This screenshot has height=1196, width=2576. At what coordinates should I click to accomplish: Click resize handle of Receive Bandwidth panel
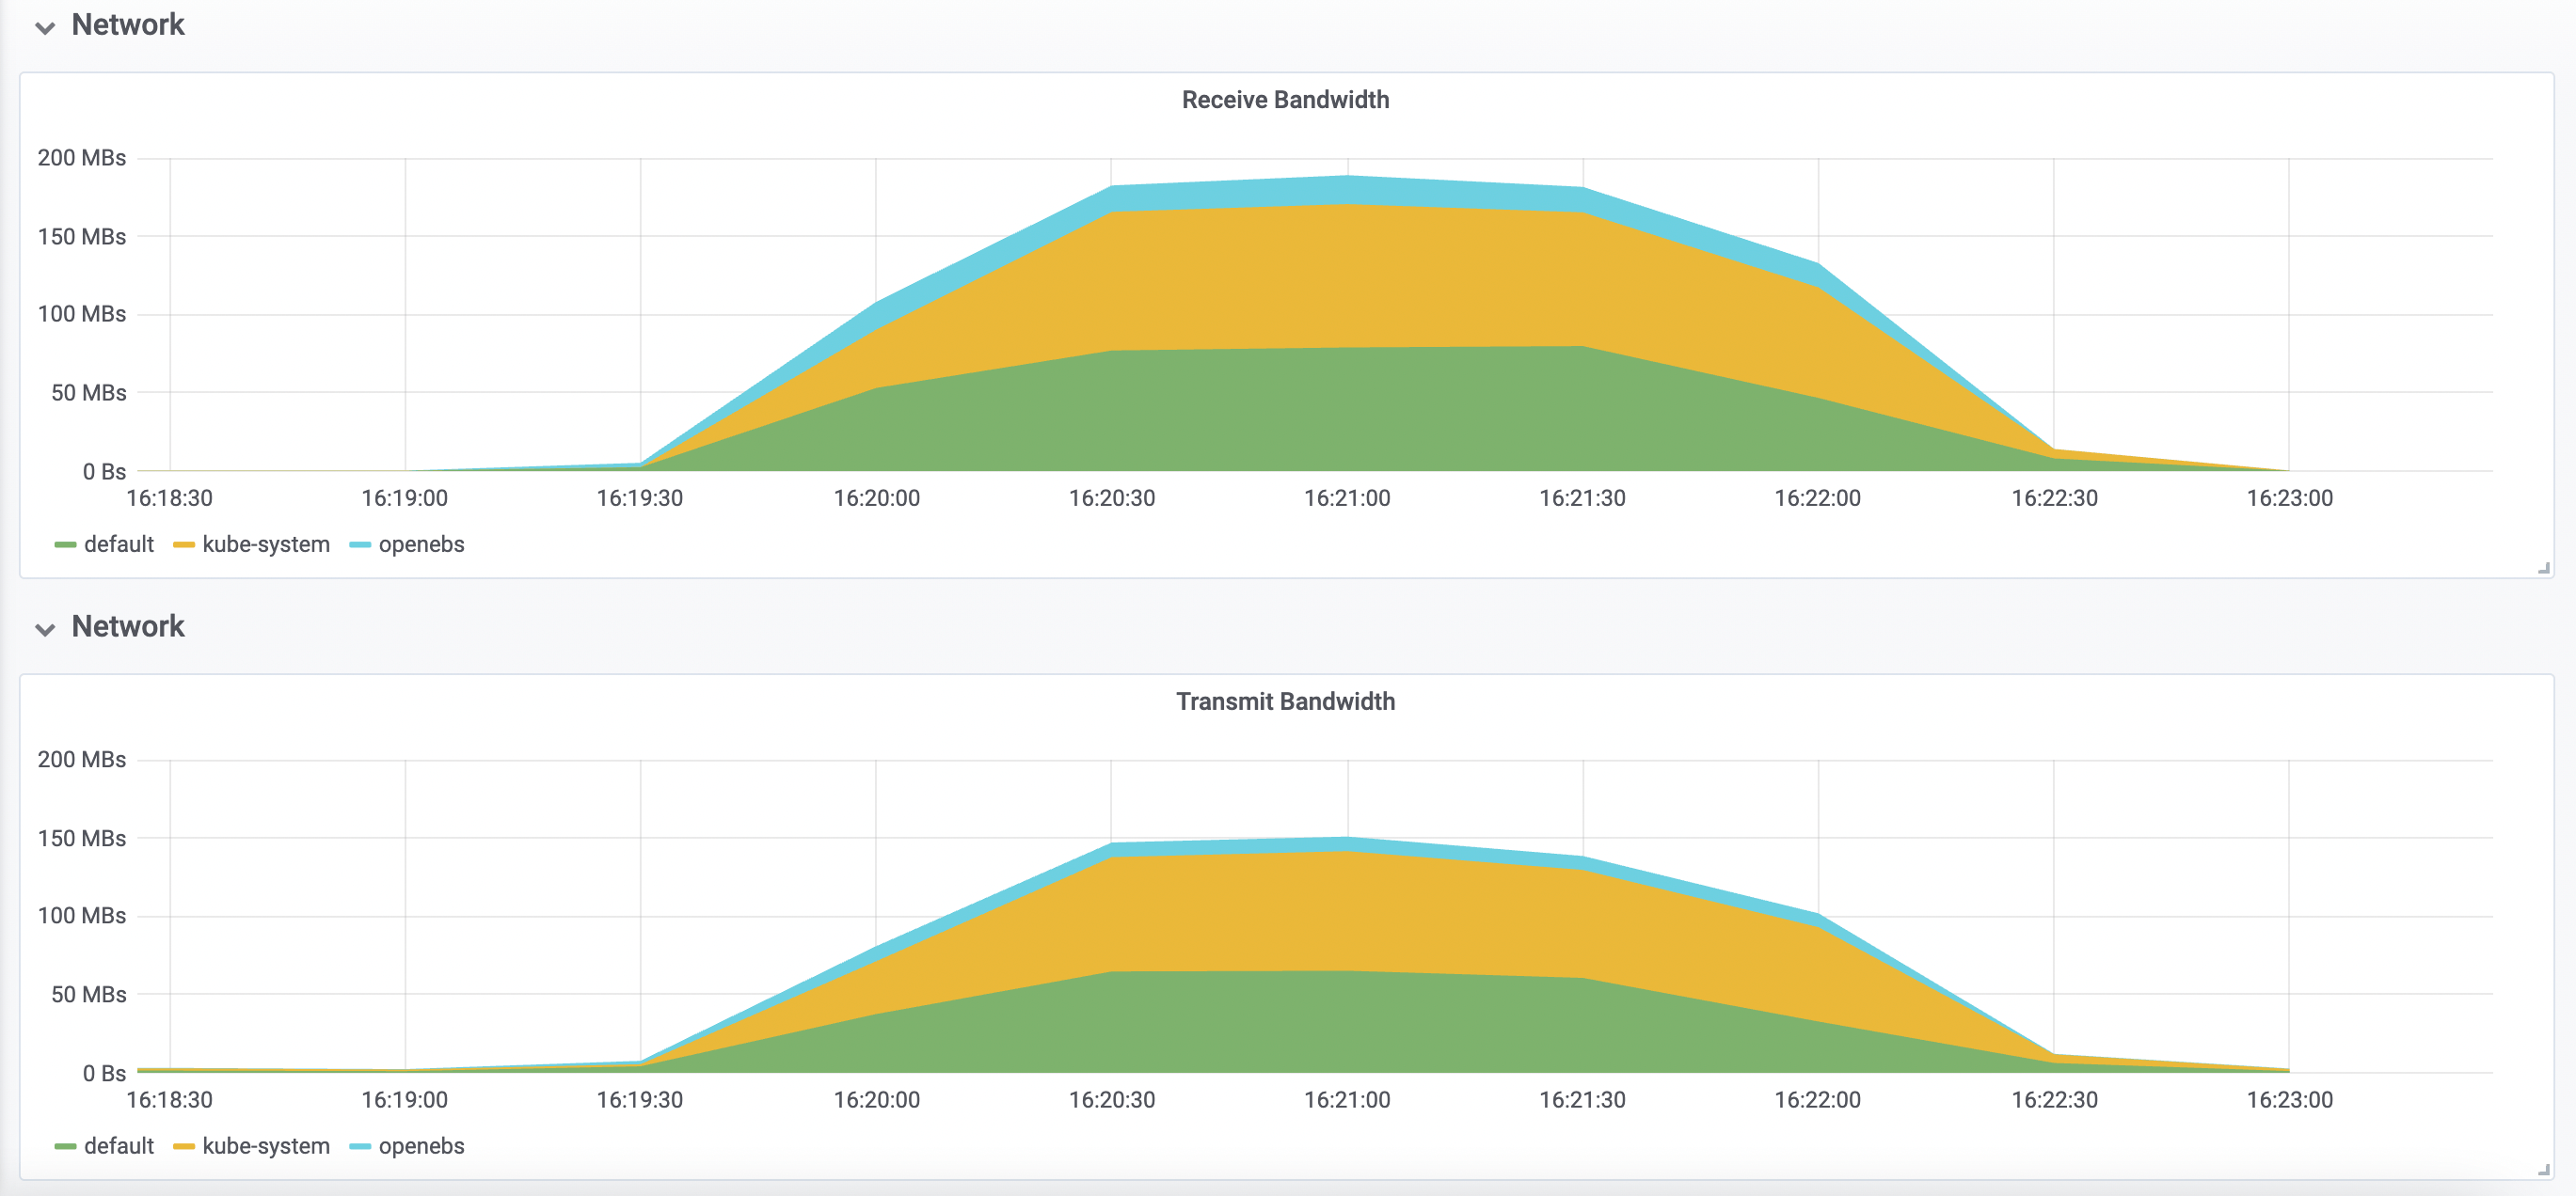[x=2543, y=569]
